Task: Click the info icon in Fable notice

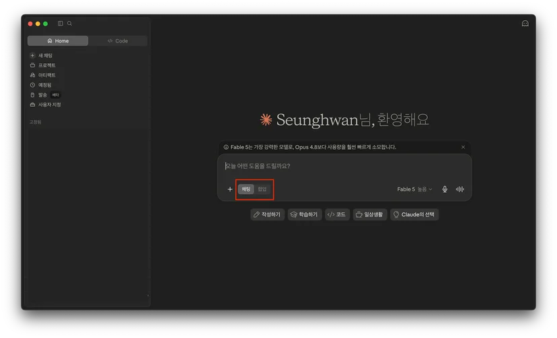Action: pos(226,147)
